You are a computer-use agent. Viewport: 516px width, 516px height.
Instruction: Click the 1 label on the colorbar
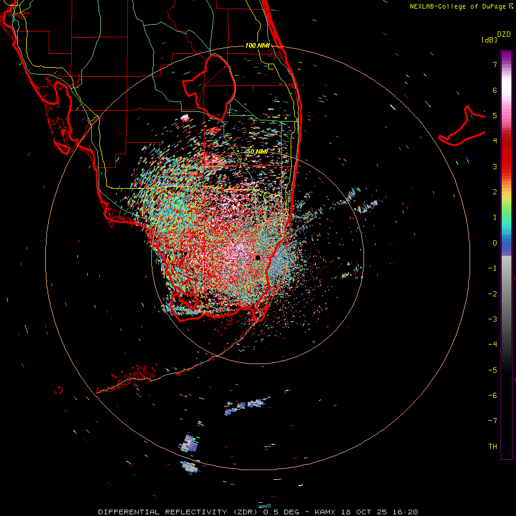click(x=495, y=217)
